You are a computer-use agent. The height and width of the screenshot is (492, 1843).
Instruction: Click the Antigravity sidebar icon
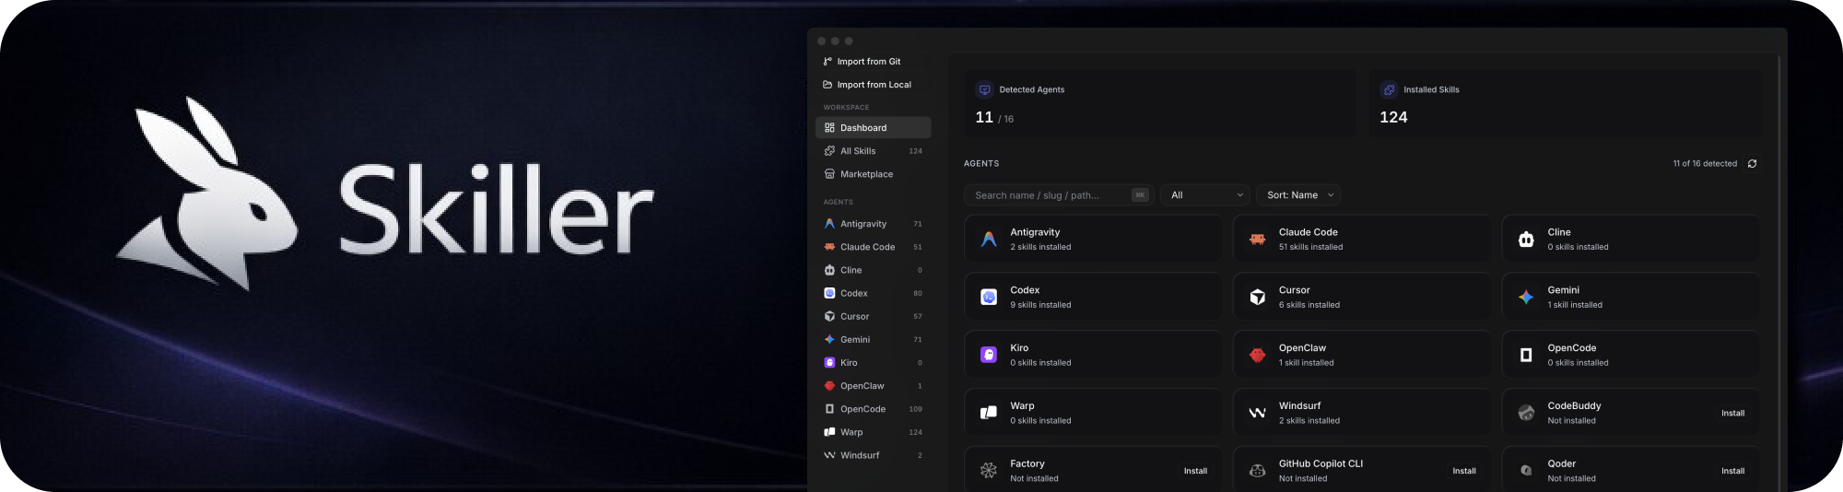pyautogui.click(x=829, y=224)
